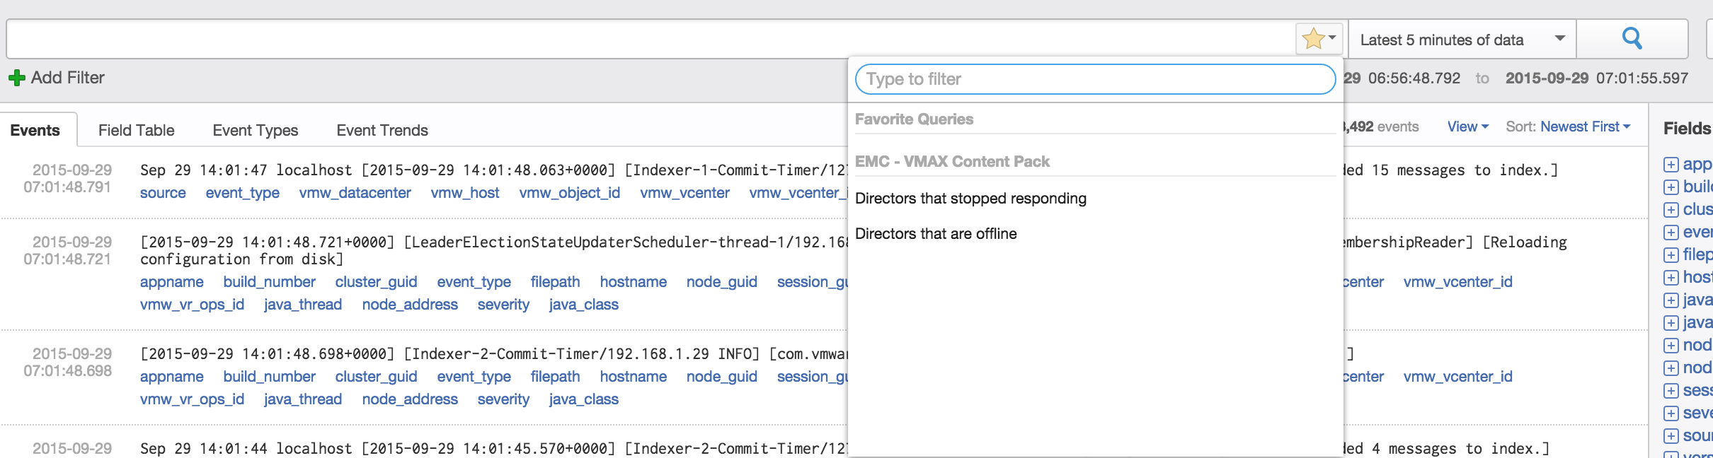Click the 'source' field link

(163, 193)
